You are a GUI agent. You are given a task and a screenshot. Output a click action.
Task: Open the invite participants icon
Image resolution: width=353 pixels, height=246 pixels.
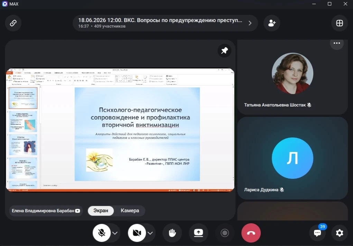[x=272, y=23]
